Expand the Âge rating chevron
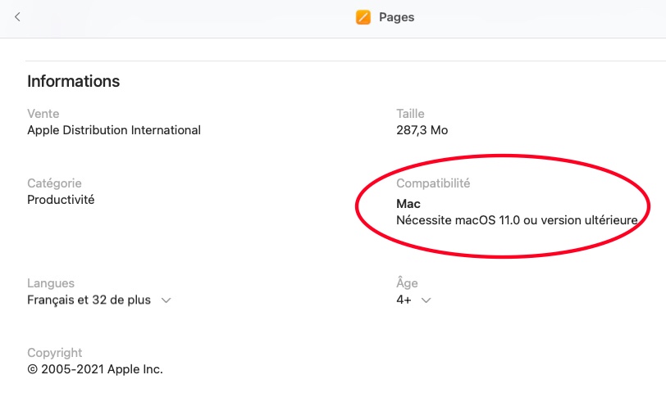 (426, 300)
